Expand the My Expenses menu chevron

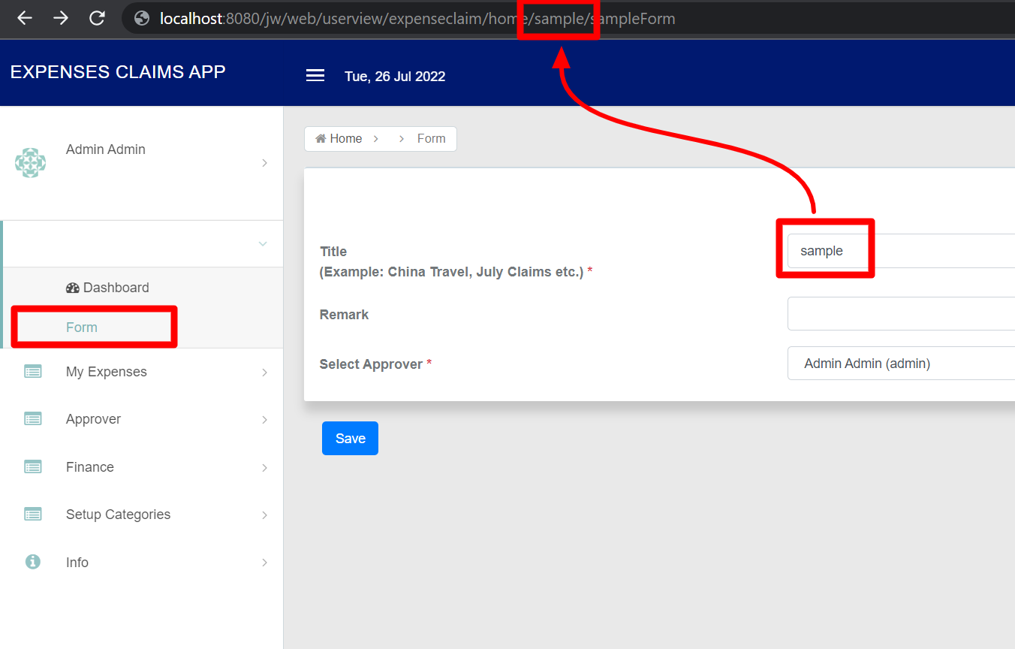[264, 373]
